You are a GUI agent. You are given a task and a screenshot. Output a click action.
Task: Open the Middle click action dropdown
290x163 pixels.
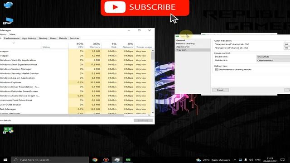pos(273,60)
